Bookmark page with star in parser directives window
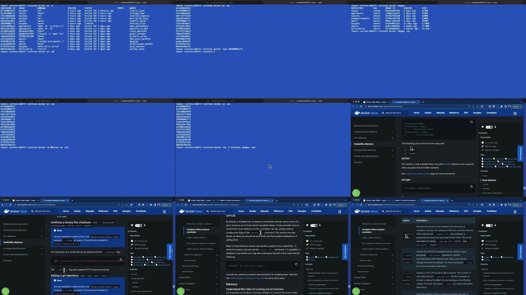Screen dimensions: 526x295 (477, 107)
